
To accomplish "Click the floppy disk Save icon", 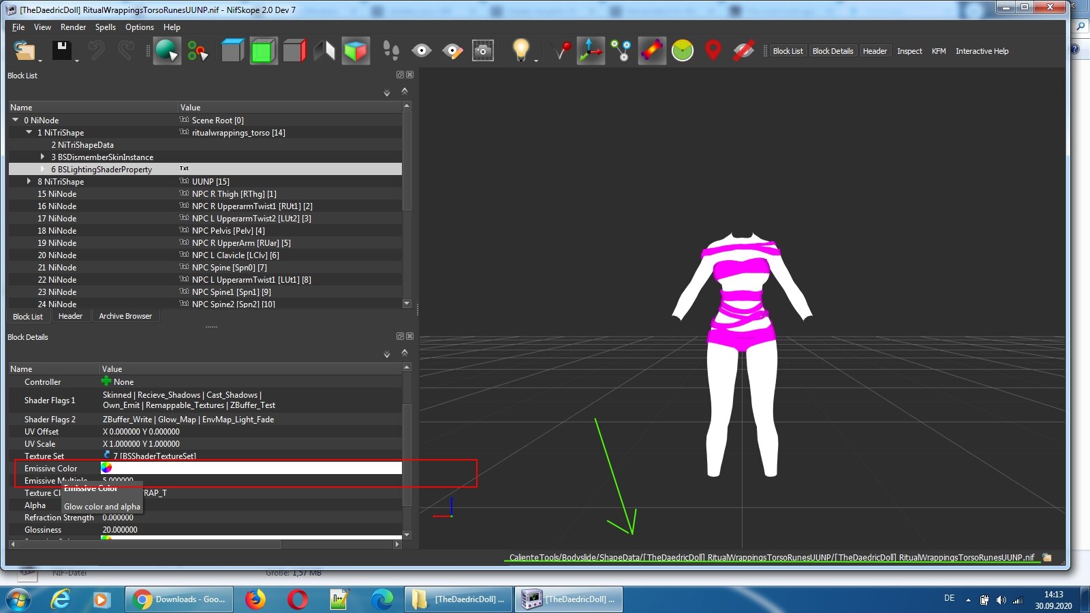I will [62, 50].
